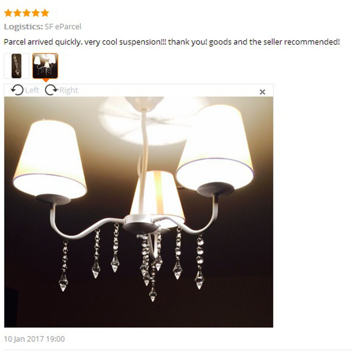Click the third orange rating star

(26, 13)
